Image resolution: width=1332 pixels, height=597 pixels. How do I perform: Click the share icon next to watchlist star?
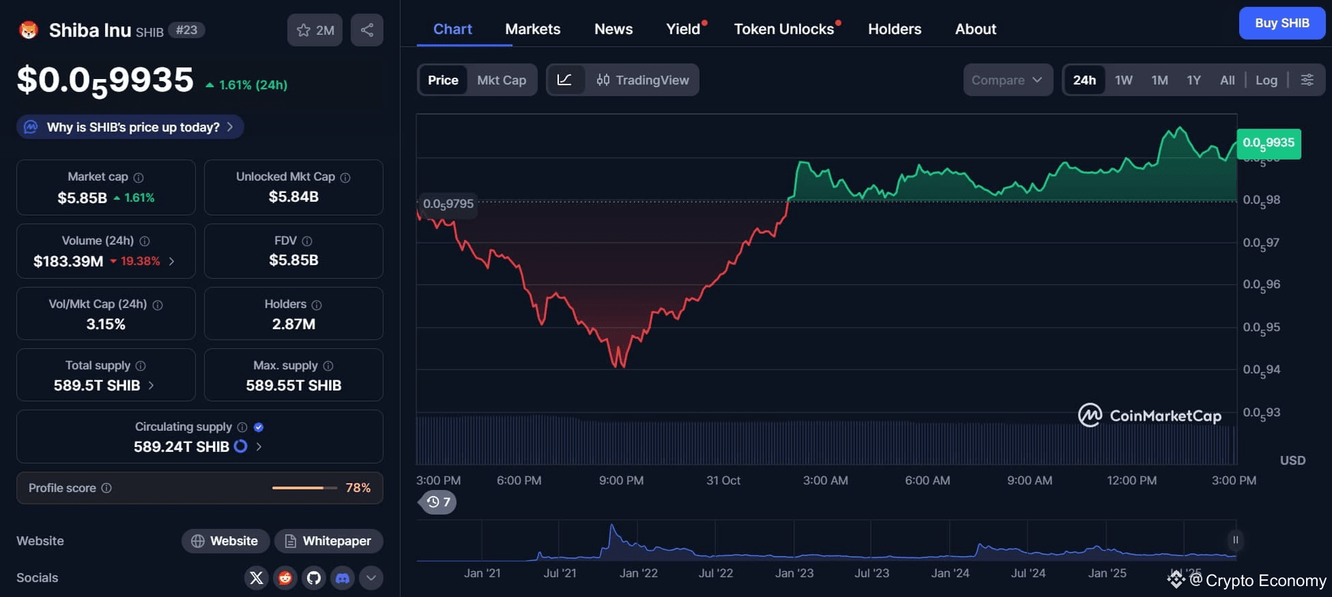click(366, 30)
